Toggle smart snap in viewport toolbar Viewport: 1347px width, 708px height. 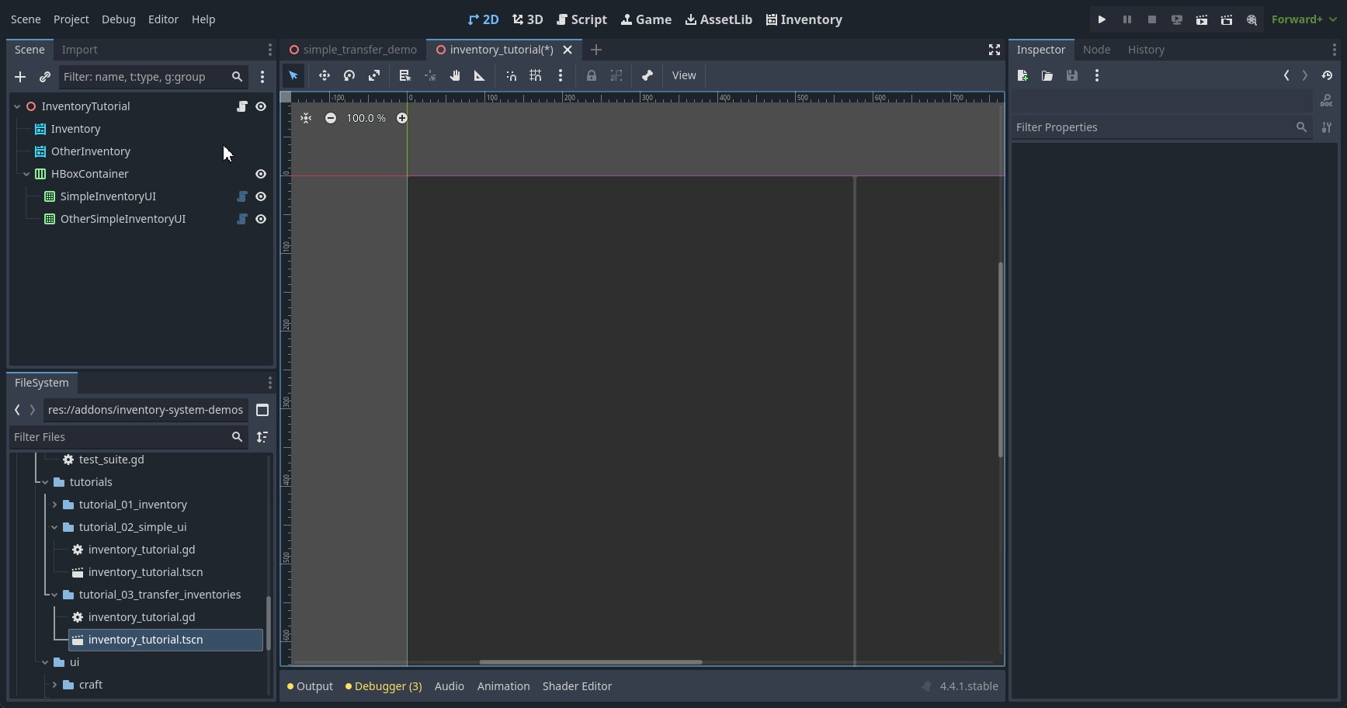point(511,75)
